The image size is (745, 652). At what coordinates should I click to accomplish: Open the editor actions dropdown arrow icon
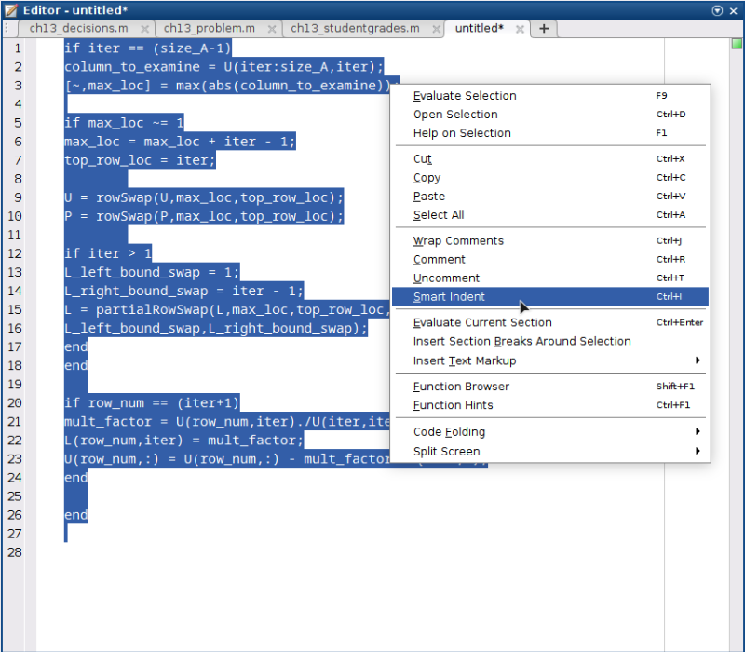pos(717,10)
